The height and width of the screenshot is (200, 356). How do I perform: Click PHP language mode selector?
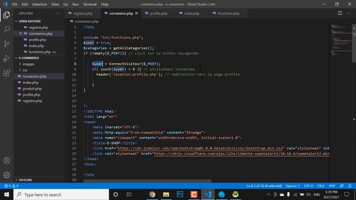click(x=332, y=186)
